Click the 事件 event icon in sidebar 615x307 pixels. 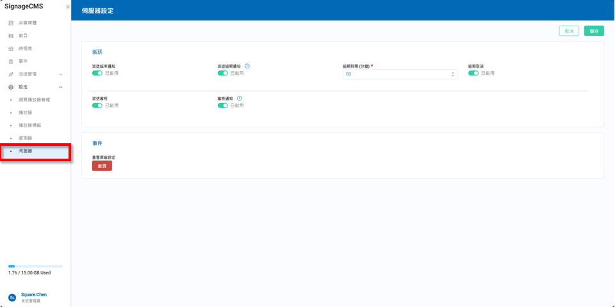[x=11, y=61]
